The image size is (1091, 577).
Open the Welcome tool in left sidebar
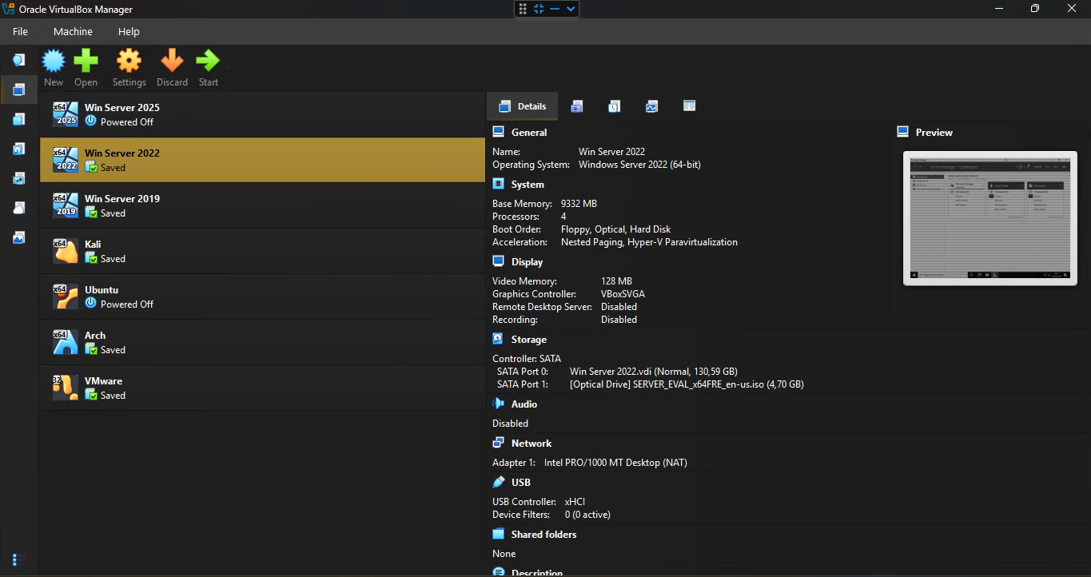(x=18, y=60)
